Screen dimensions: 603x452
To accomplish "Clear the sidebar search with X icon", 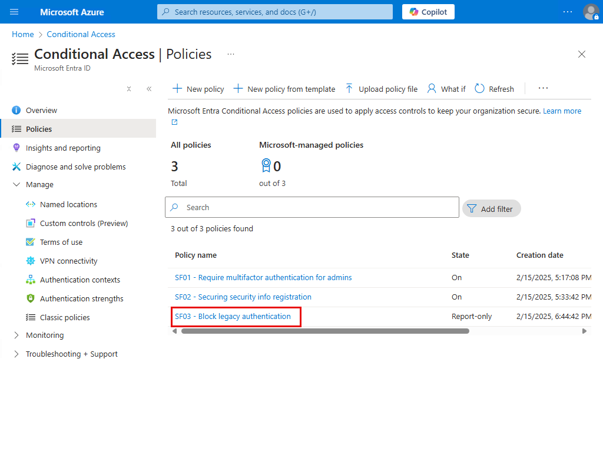I will [129, 89].
